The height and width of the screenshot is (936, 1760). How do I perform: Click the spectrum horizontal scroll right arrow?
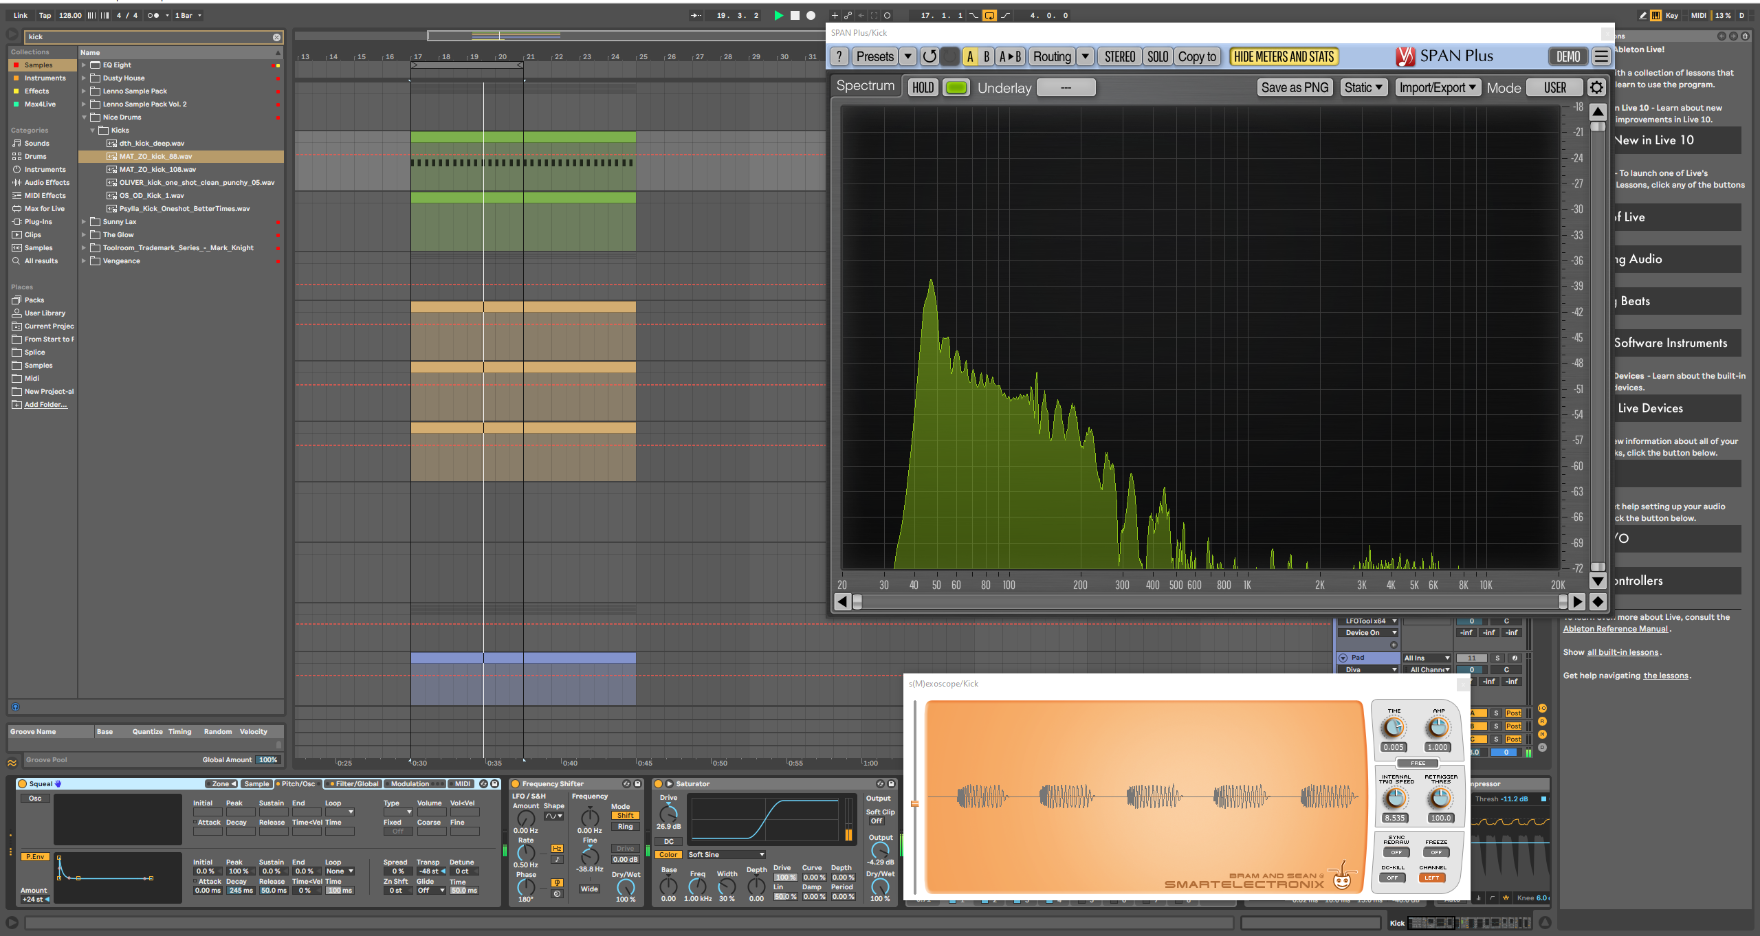(1578, 602)
